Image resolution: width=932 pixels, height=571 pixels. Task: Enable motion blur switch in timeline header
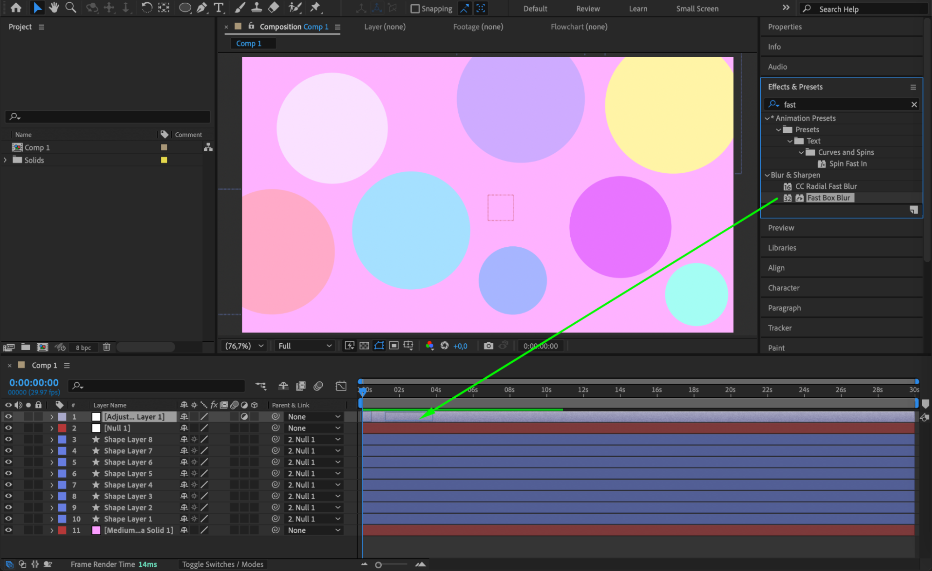pos(318,386)
